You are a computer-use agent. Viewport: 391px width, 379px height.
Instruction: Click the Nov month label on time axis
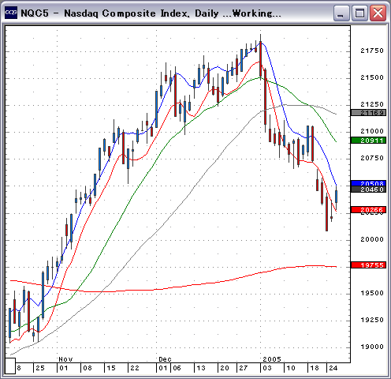click(x=65, y=359)
